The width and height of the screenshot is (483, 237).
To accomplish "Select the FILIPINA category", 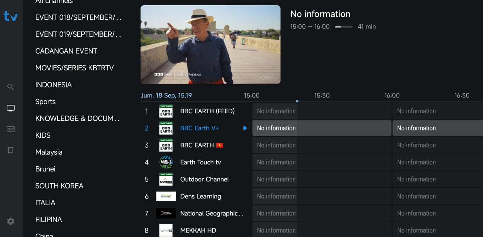I will [48, 220].
